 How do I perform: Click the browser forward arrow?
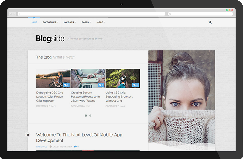[14, 14]
